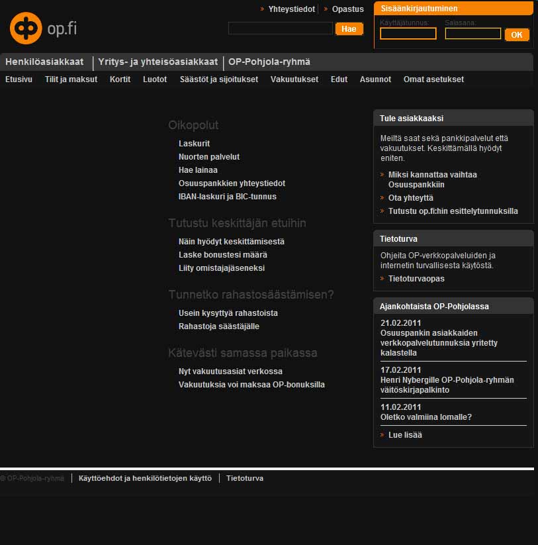Open Henri Nybergille väitöskirjapalkinto news

point(447,385)
